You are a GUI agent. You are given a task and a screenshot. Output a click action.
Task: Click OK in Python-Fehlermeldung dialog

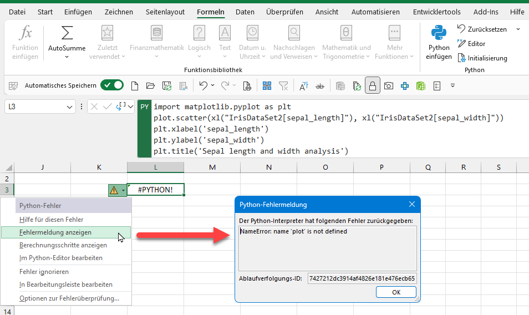(396, 292)
